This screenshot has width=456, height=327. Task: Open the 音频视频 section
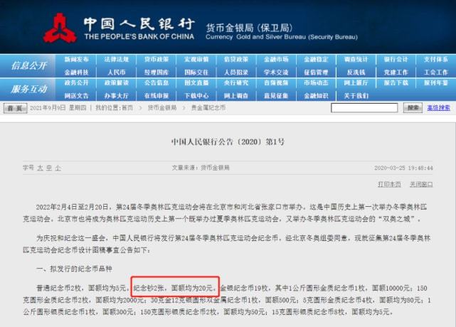(276, 83)
